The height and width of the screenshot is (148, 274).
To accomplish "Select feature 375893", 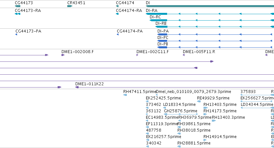I will 248,92.
